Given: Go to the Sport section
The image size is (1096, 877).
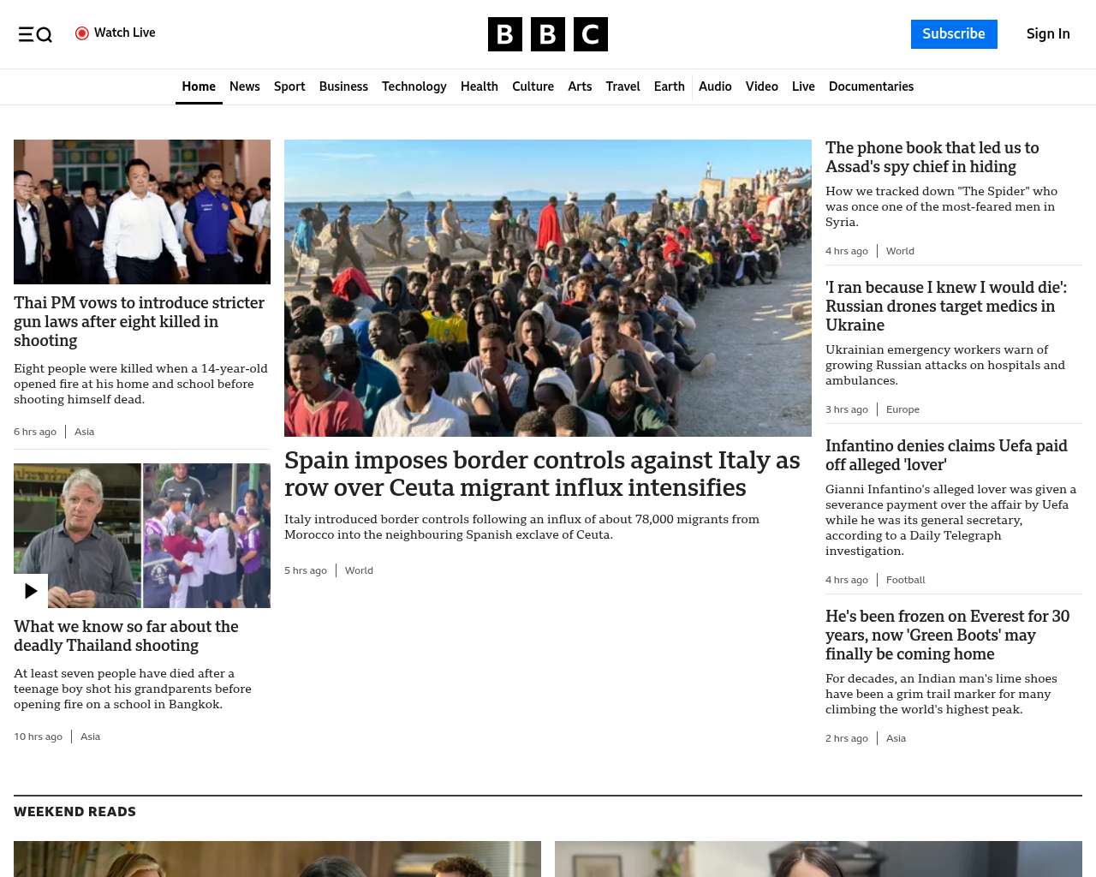Looking at the screenshot, I should pos(289,87).
